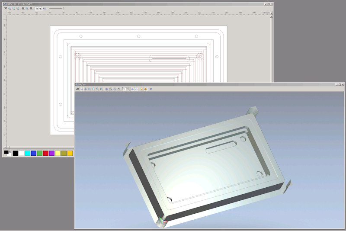Image resolution: width=346 pixels, height=231 pixels.
Task: Toggle the second bordered button in 2D toolbar
Action: click(41, 8)
